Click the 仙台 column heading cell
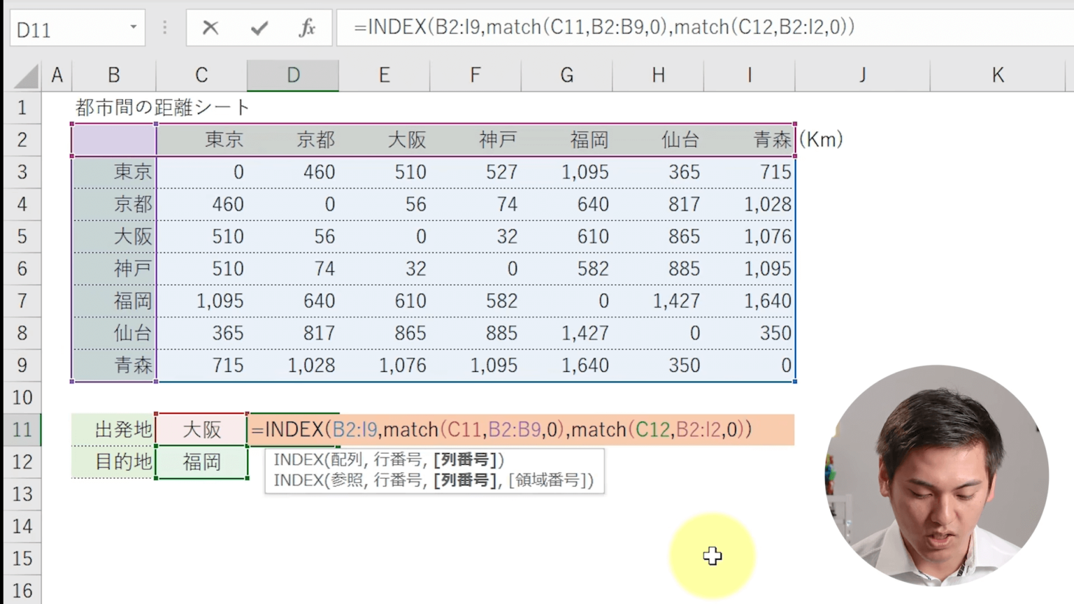This screenshot has width=1074, height=604. [x=658, y=140]
